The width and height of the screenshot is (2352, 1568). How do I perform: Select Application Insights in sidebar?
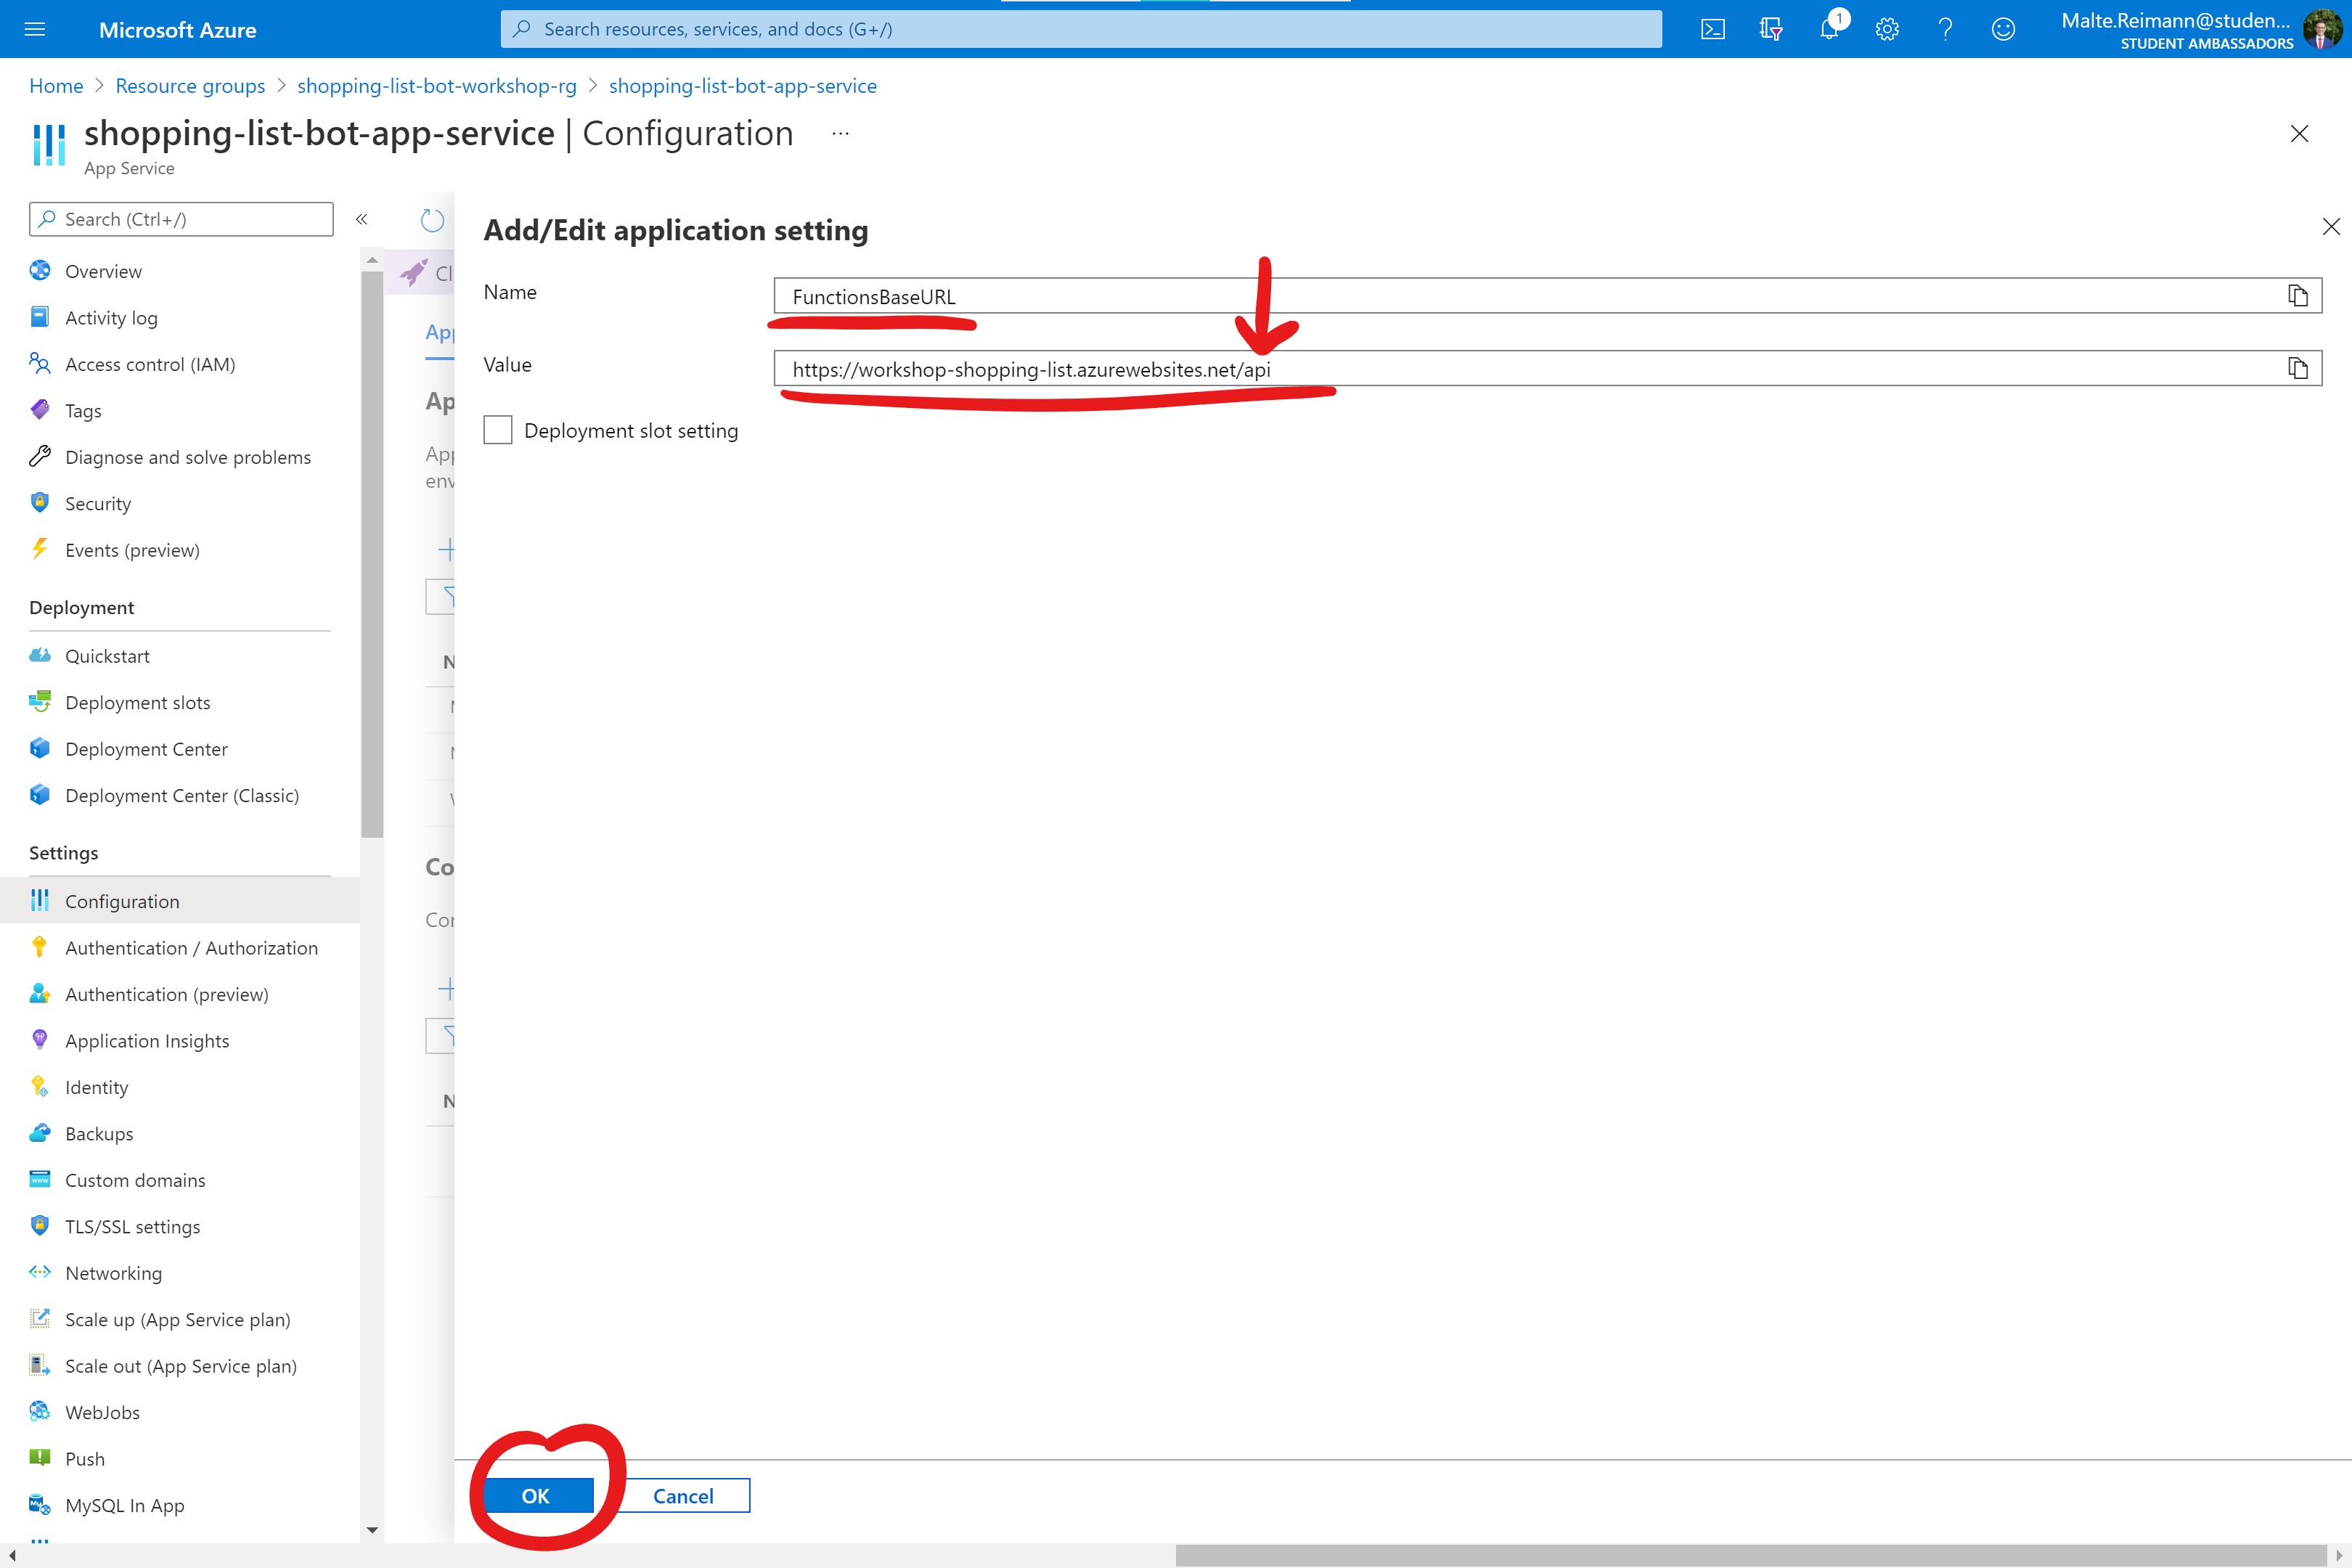click(x=147, y=1041)
